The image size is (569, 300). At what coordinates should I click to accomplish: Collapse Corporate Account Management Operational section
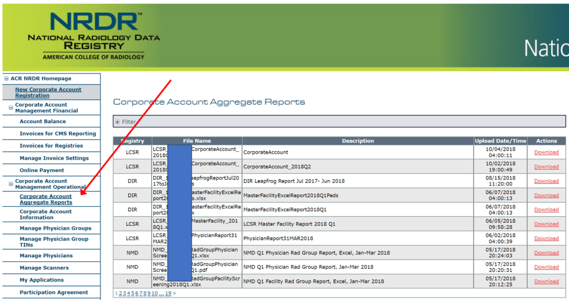[11, 184]
